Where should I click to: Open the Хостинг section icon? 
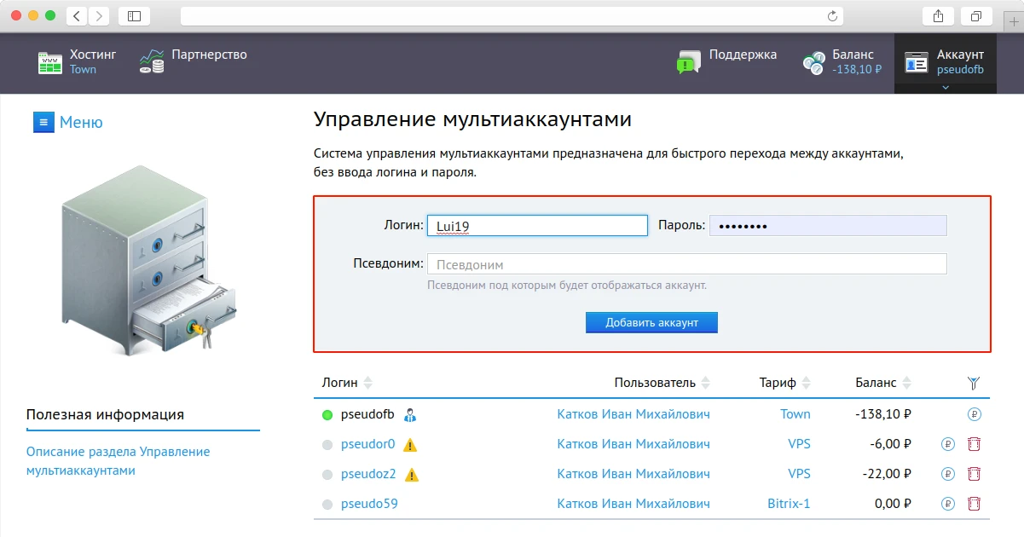pos(49,61)
